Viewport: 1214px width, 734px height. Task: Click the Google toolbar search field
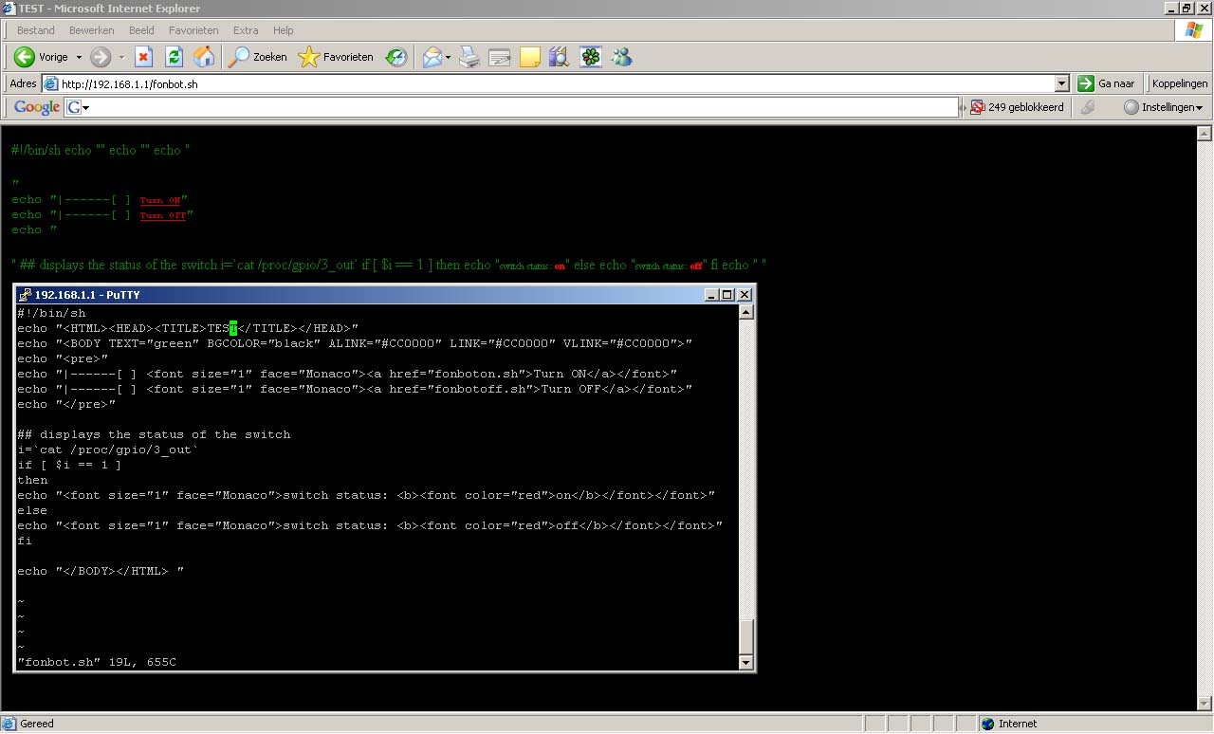[524, 107]
